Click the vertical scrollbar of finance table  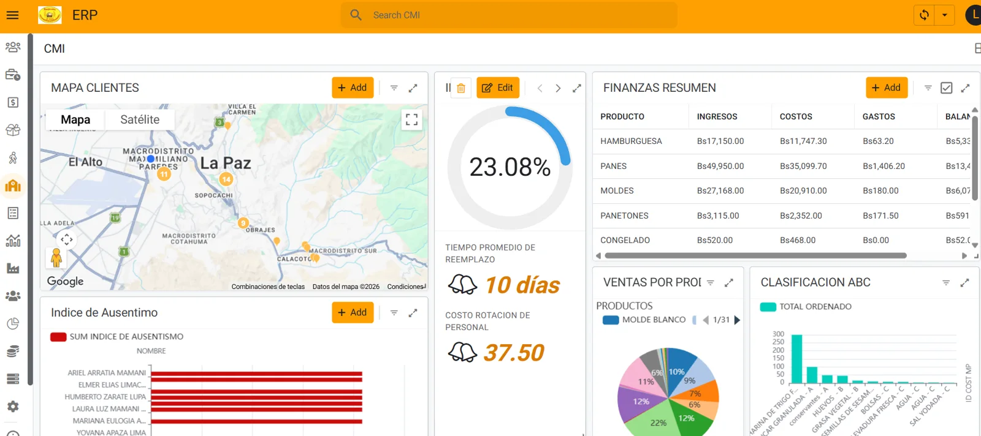tap(974, 159)
